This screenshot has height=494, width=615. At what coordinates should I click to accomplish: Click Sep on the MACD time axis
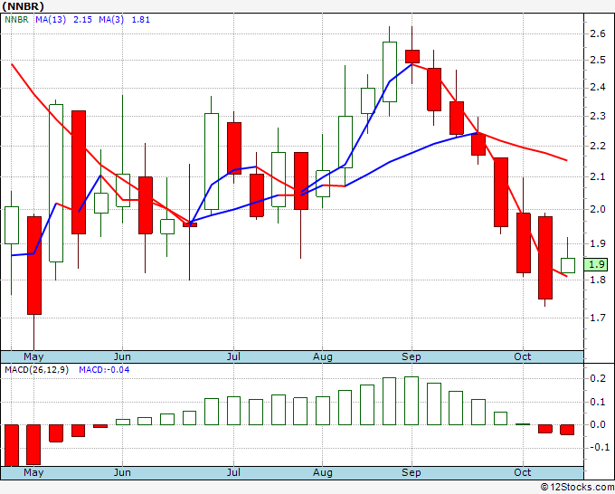411,472
